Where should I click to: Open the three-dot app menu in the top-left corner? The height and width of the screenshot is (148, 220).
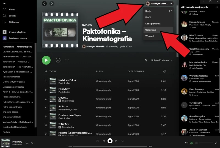(5, 3)
